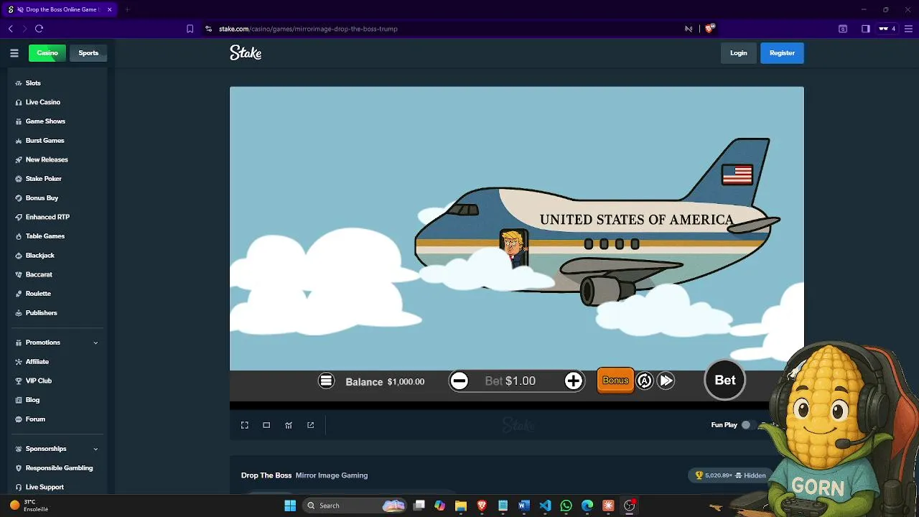Toggle the Fun Play switch
Image resolution: width=919 pixels, height=517 pixels.
(x=750, y=425)
